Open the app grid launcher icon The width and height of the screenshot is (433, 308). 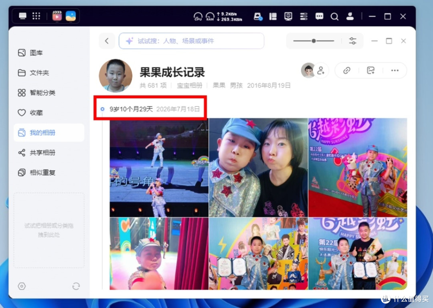pyautogui.click(x=36, y=16)
